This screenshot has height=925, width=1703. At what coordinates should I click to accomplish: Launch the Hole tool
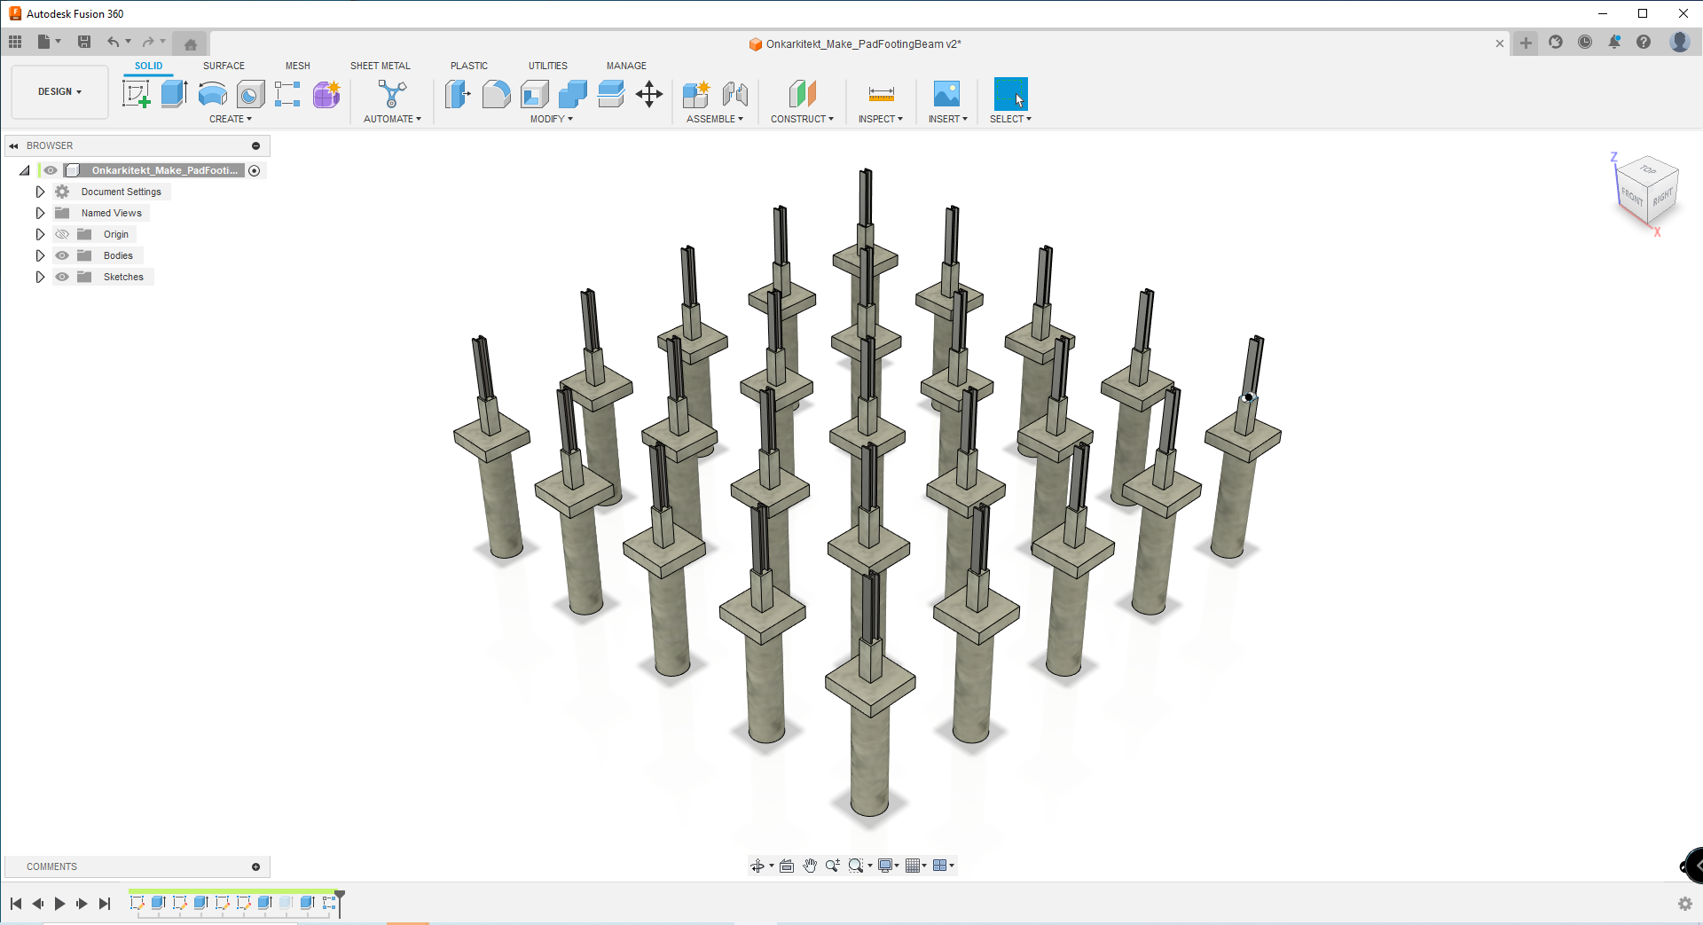coord(249,93)
